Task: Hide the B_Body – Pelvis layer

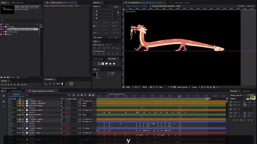Action: [x=9, y=110]
